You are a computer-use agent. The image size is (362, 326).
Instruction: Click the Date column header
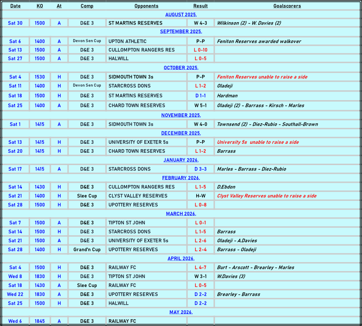[x=15, y=6]
